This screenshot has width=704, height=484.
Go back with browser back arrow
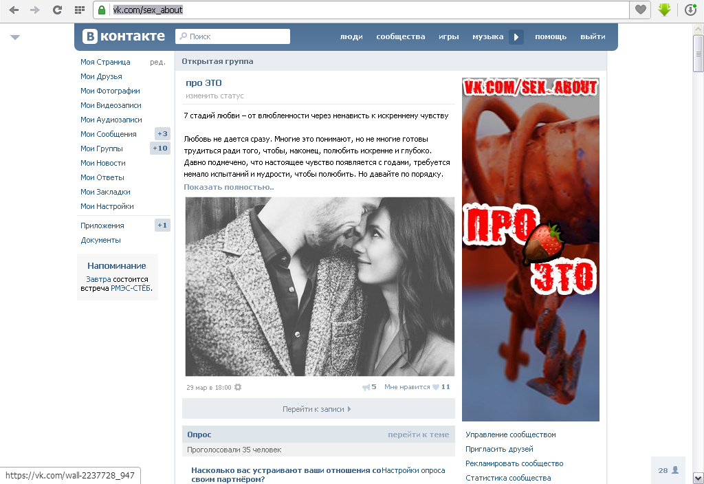click(x=14, y=10)
